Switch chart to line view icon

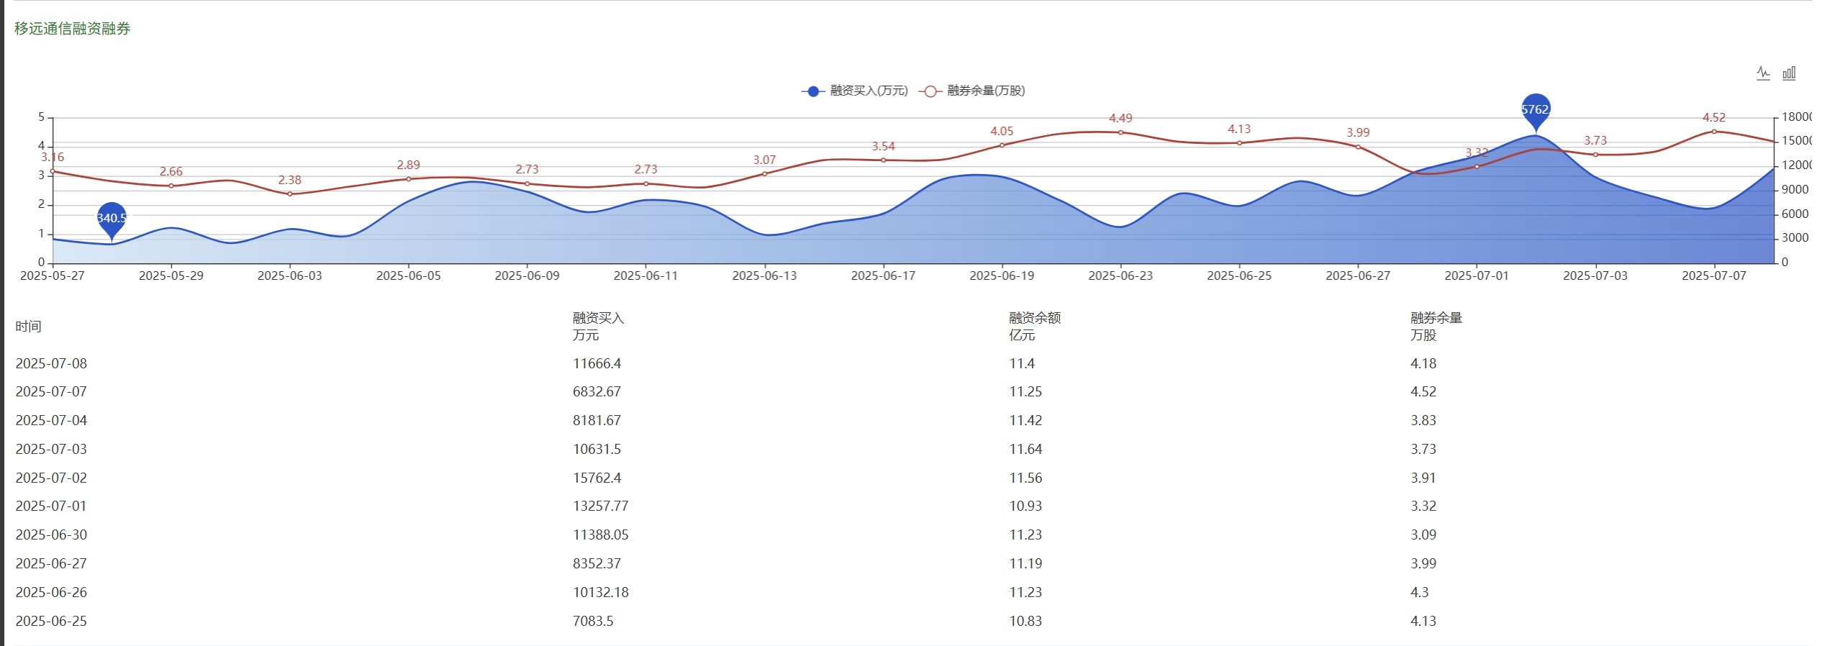tap(1763, 73)
